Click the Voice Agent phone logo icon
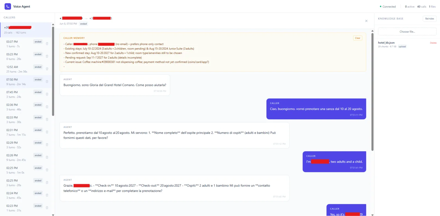Screen dimensions: 440x216 coord(8,6)
